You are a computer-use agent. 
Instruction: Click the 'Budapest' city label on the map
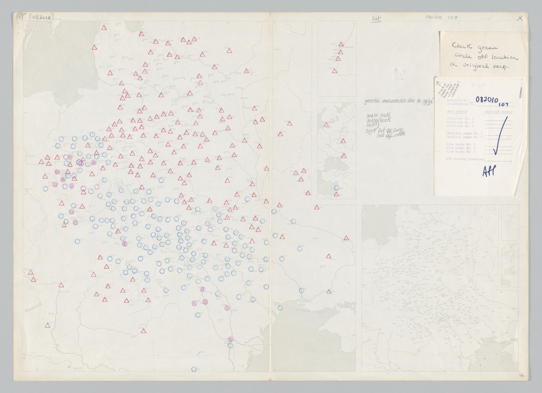coord(65,292)
